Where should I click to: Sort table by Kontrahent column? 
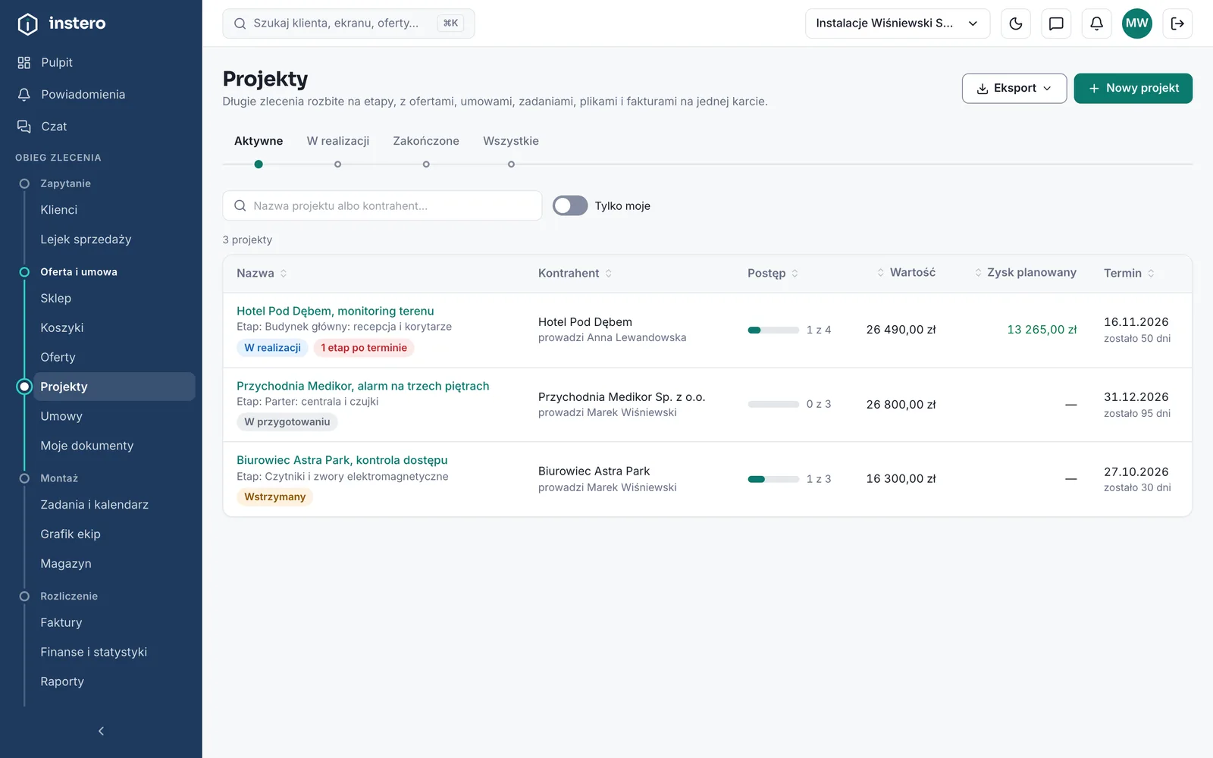click(x=575, y=273)
